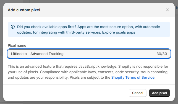Image resolution: width=178 pixels, height=104 pixels.
Task: Click the Add custom pixel title
Action: [x=24, y=10]
